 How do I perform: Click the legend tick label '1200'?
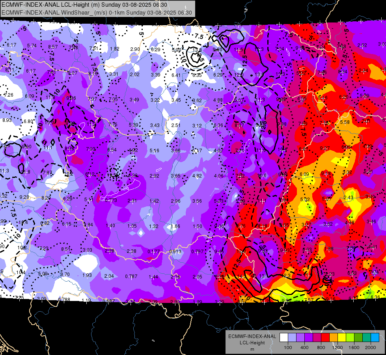pos(338,348)
